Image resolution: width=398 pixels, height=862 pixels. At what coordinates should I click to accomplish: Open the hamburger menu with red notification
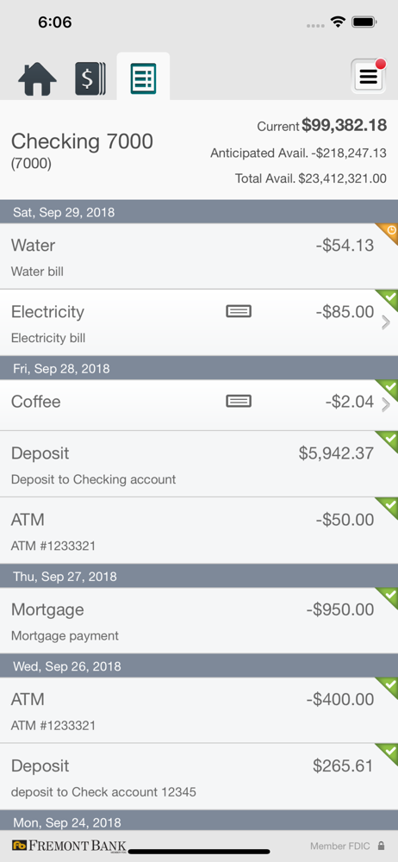[369, 76]
